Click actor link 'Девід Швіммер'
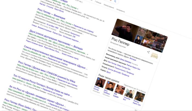192x111 pixels. 126,61
